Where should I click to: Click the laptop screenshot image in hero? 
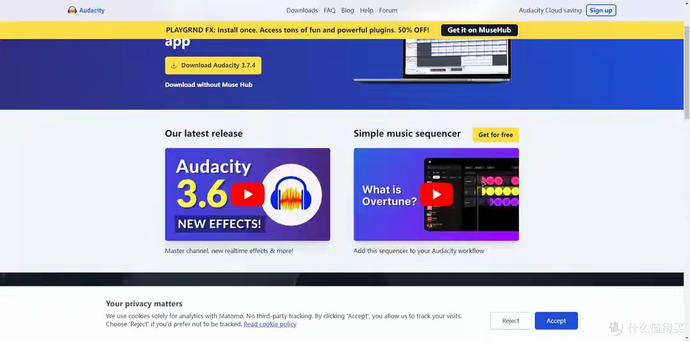coord(432,60)
